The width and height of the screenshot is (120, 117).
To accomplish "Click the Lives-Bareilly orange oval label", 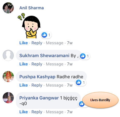I will (x=100, y=100).
